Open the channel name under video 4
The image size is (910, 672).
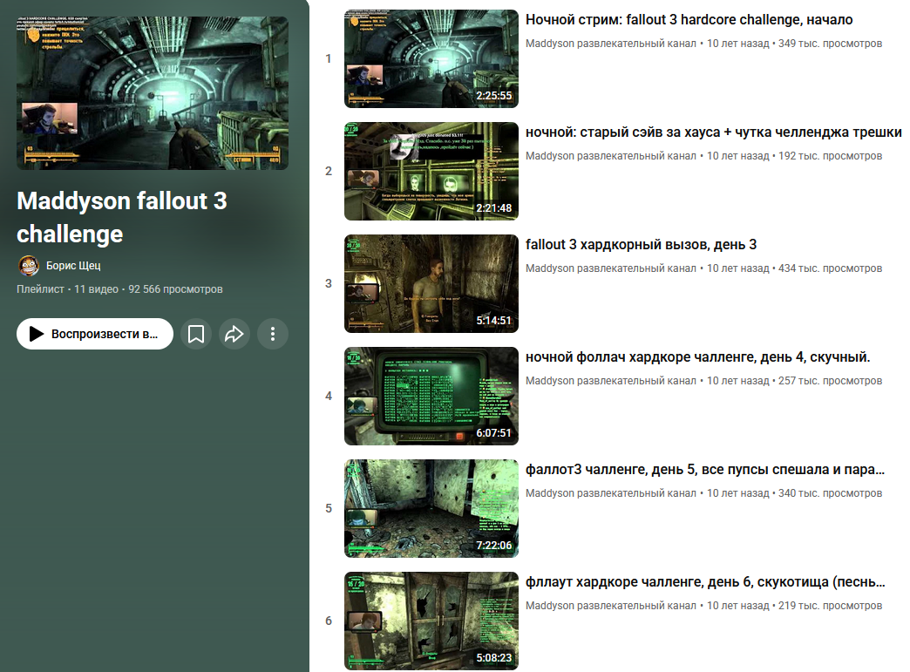pyautogui.click(x=610, y=381)
